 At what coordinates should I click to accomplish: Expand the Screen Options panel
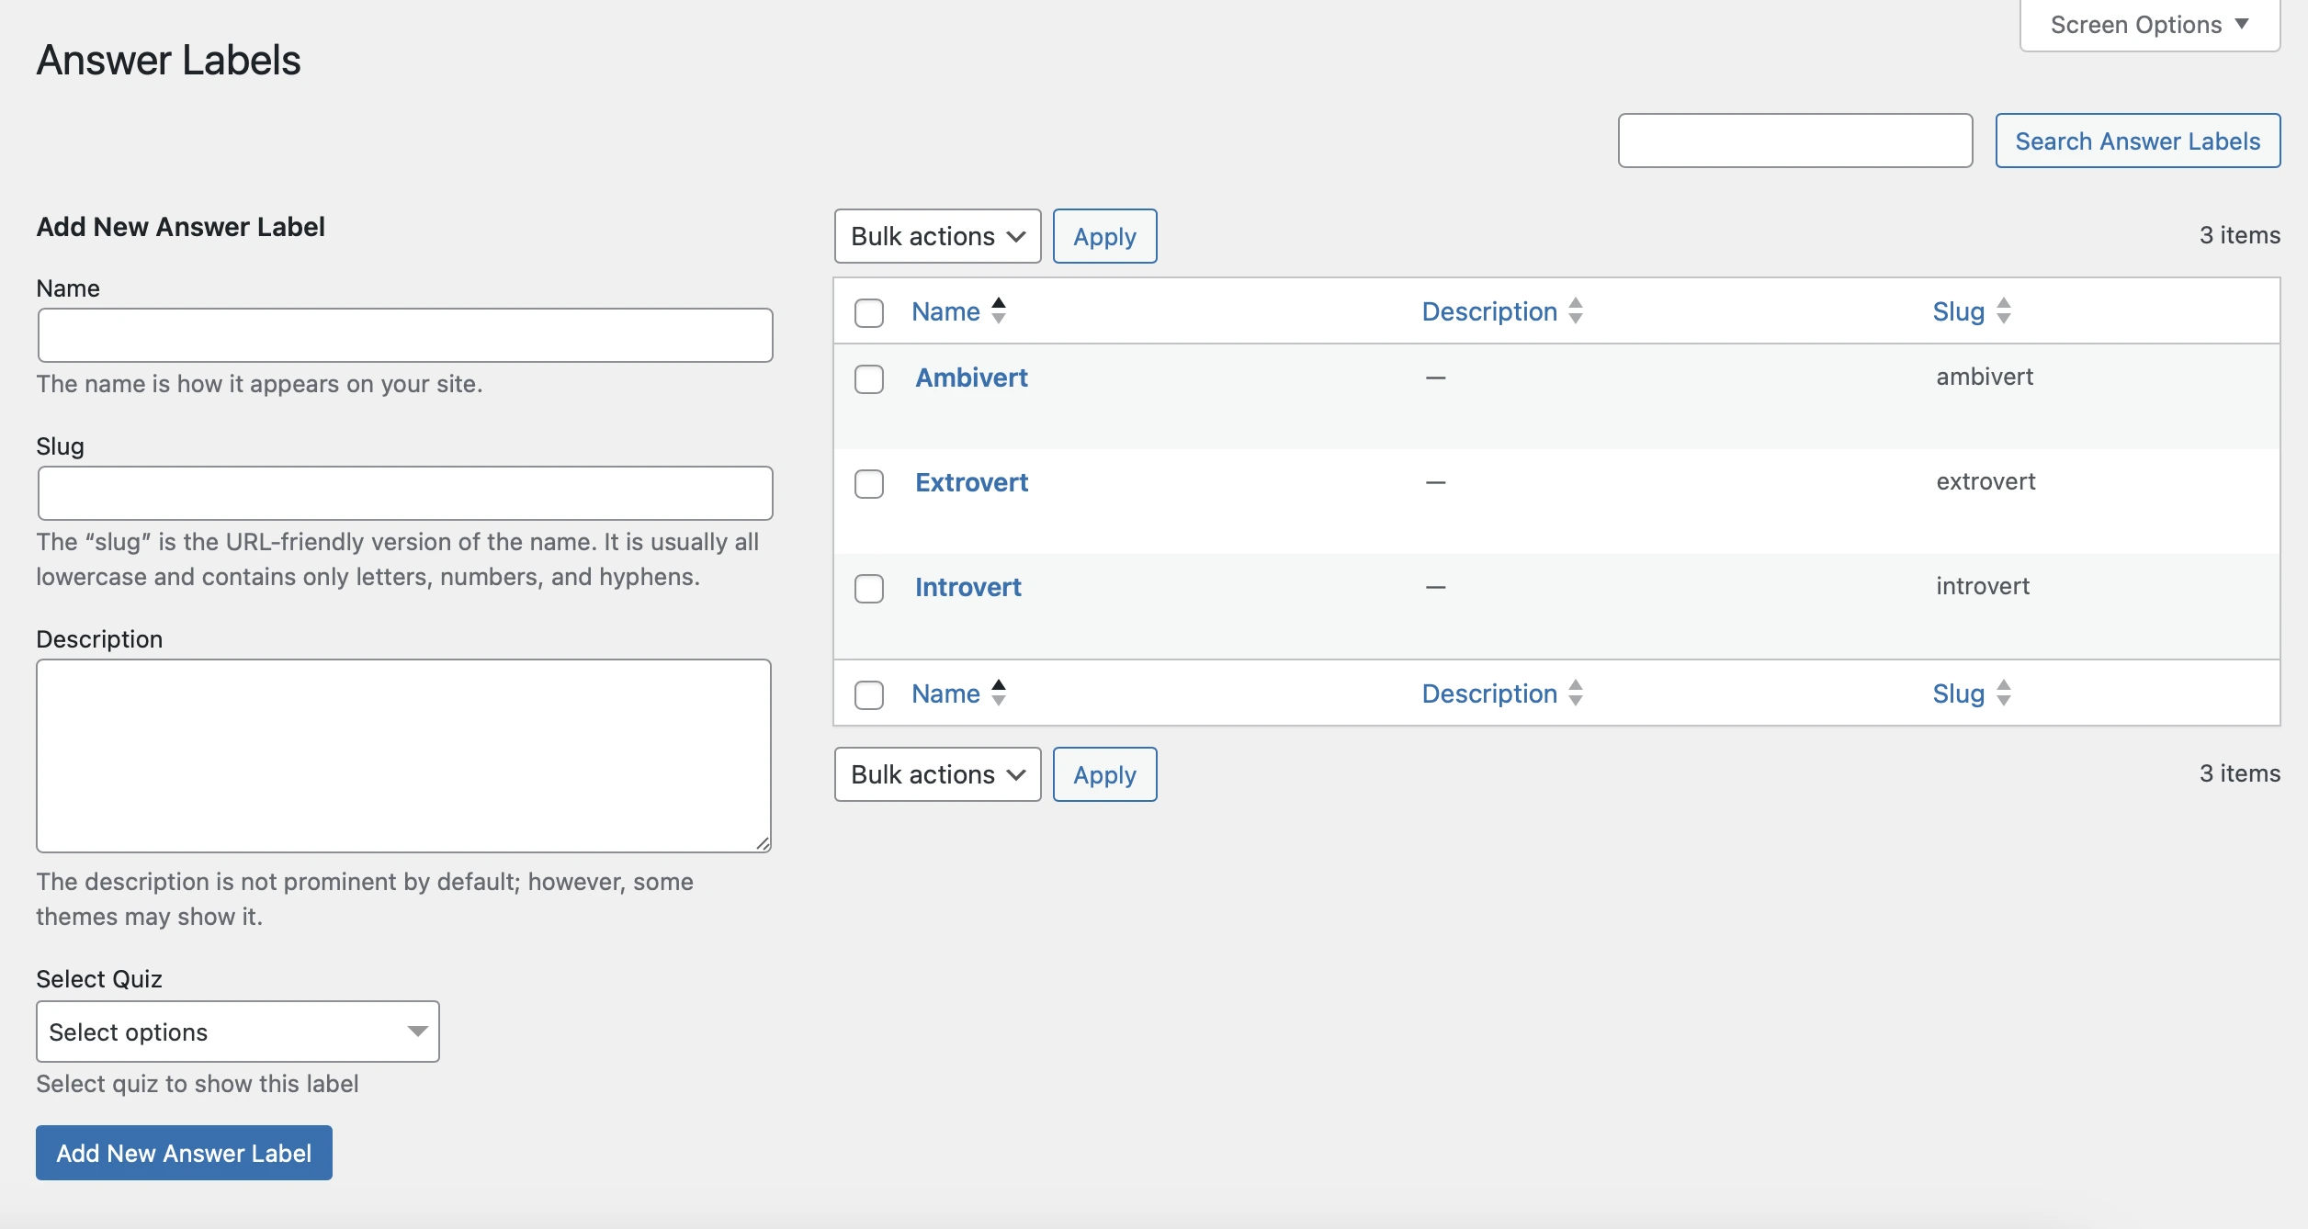click(x=2149, y=25)
